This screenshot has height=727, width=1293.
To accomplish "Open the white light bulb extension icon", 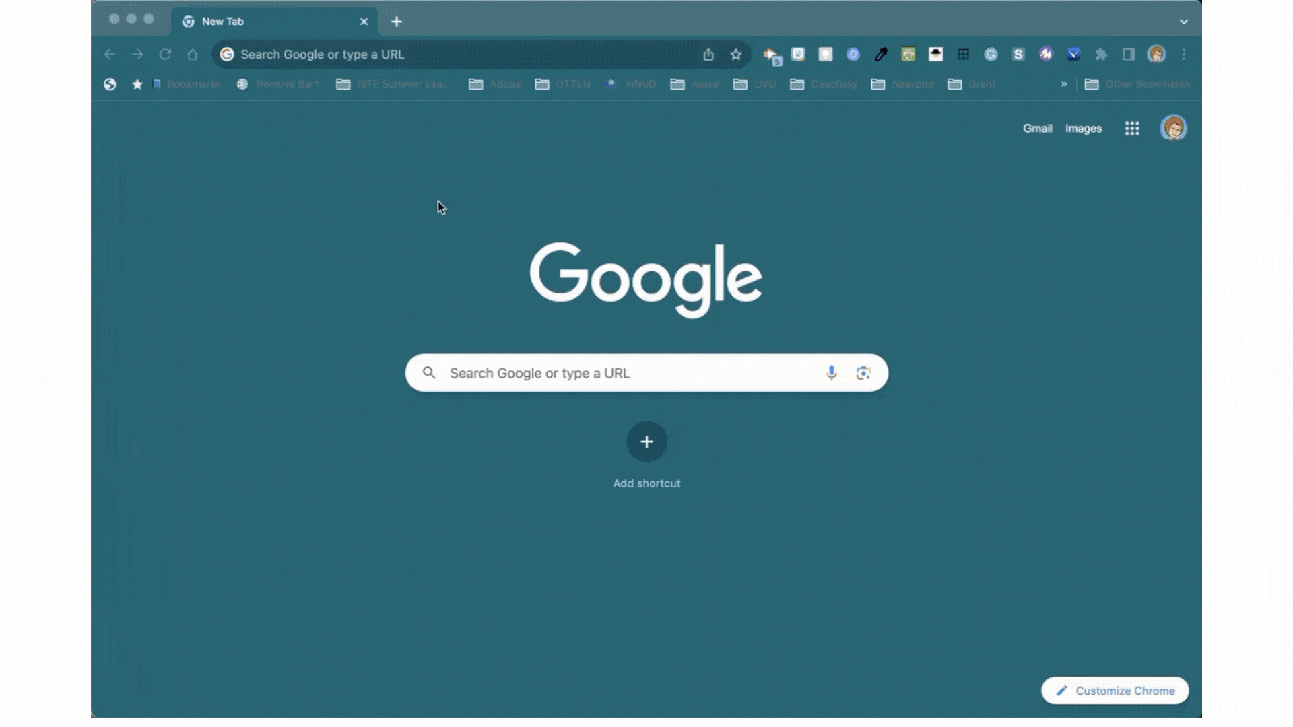I will pos(826,55).
